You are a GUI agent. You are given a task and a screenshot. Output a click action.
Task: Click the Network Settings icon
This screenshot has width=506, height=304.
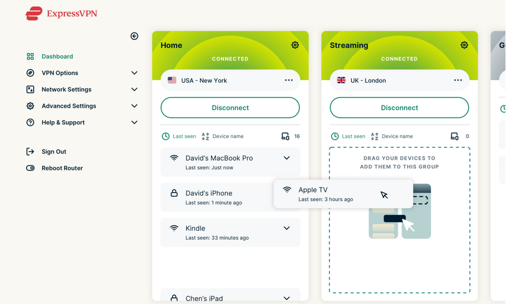point(30,89)
